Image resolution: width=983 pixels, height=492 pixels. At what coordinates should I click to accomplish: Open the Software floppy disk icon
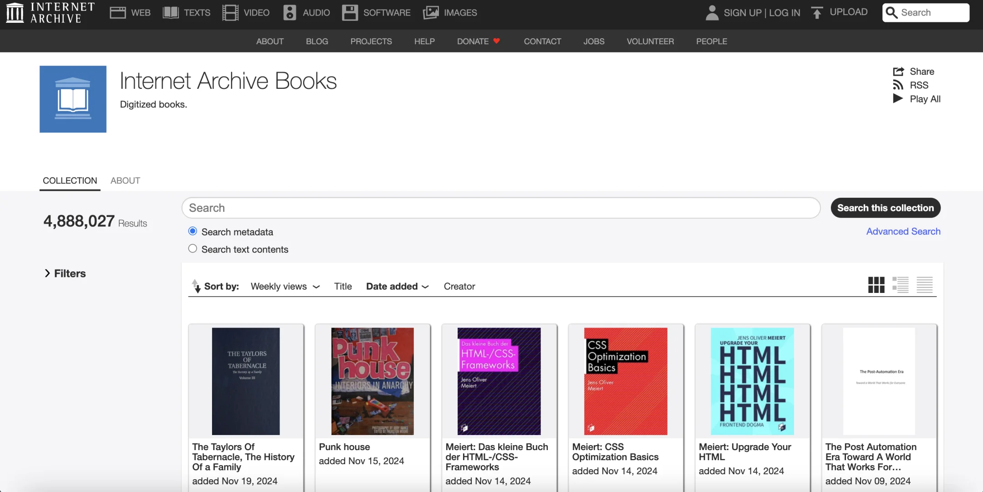click(x=350, y=12)
